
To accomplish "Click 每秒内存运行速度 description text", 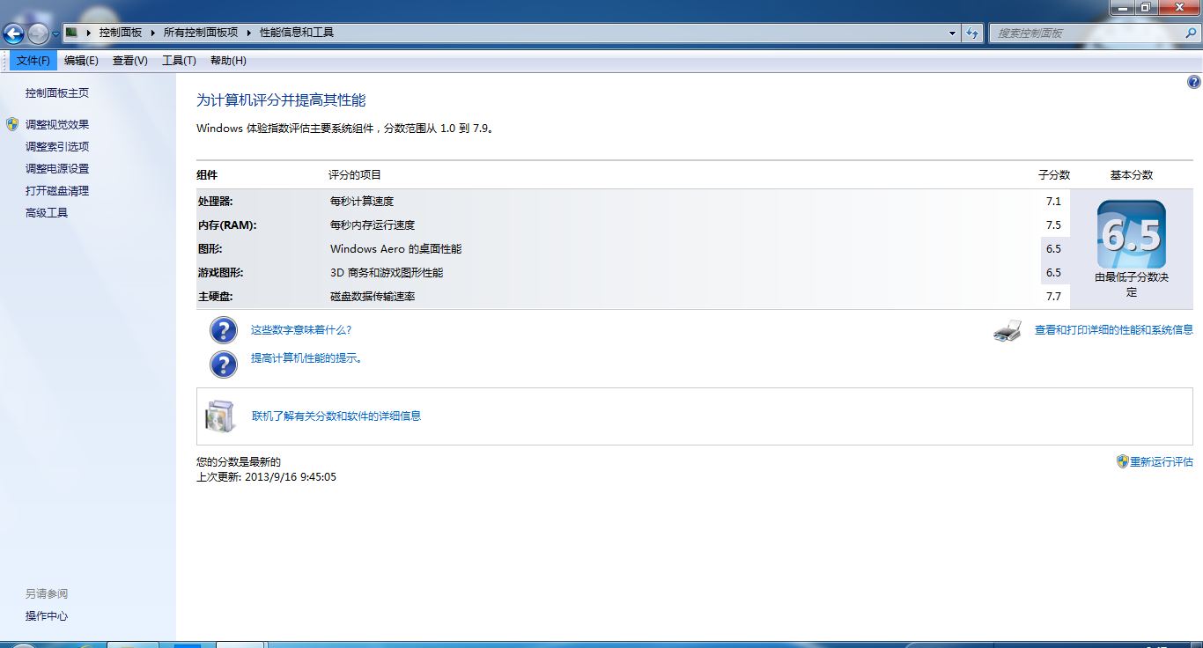I will click(373, 225).
